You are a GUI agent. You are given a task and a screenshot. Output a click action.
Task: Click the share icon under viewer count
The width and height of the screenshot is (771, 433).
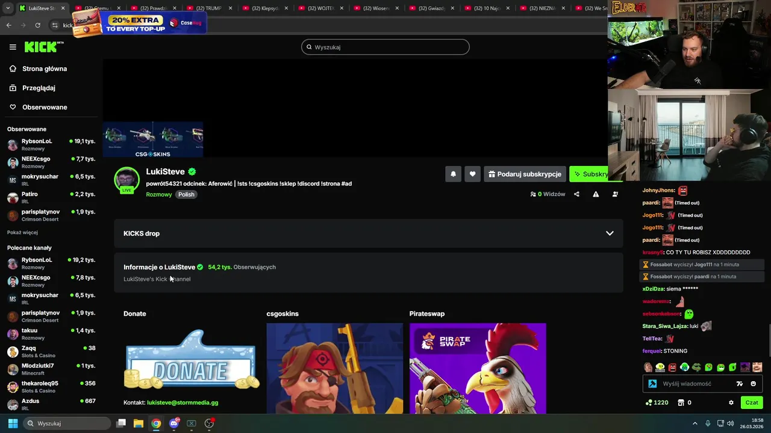(x=576, y=194)
